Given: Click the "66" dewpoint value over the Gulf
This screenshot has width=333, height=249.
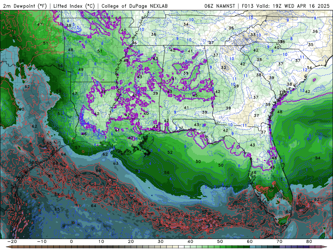Looking at the screenshot, I should pos(98,171).
